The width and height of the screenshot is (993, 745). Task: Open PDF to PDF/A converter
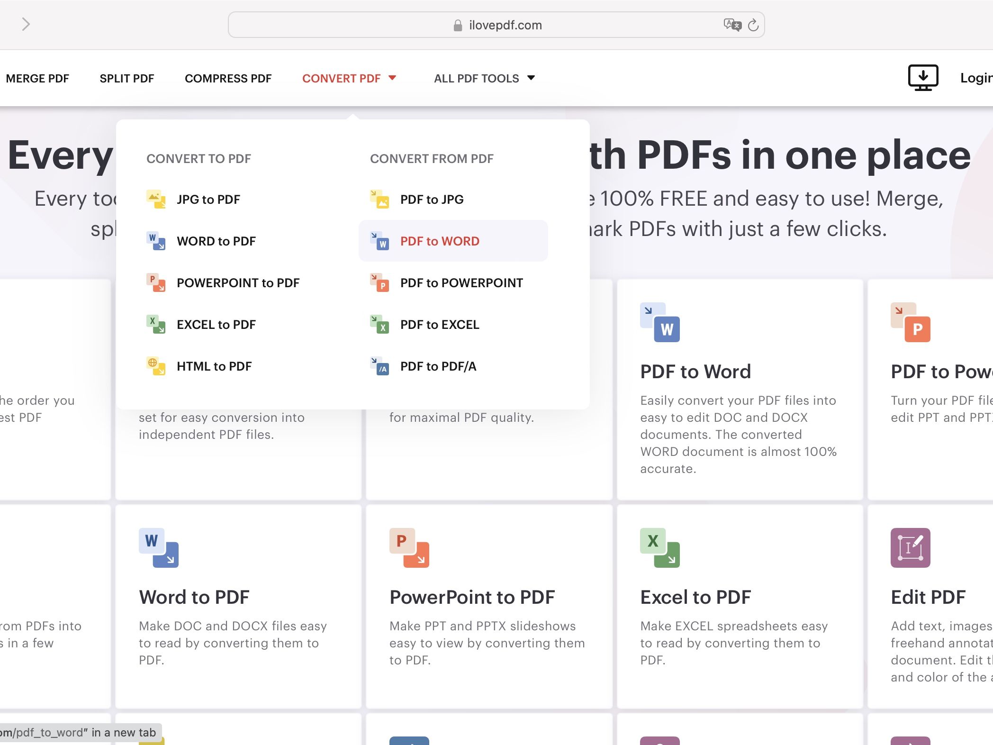pyautogui.click(x=438, y=366)
